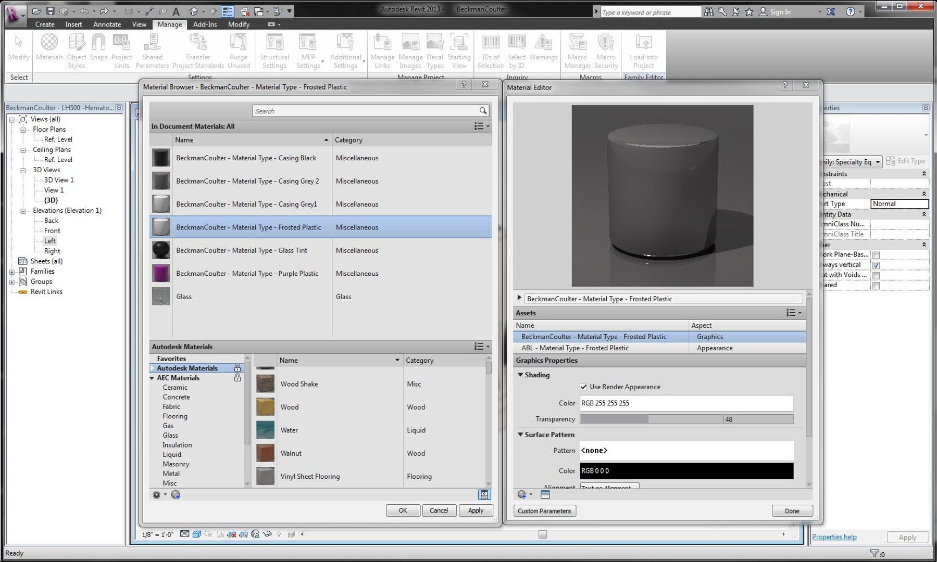Click the Purge Unused ribbon icon
Screen dimensions: 937x562
point(239,50)
